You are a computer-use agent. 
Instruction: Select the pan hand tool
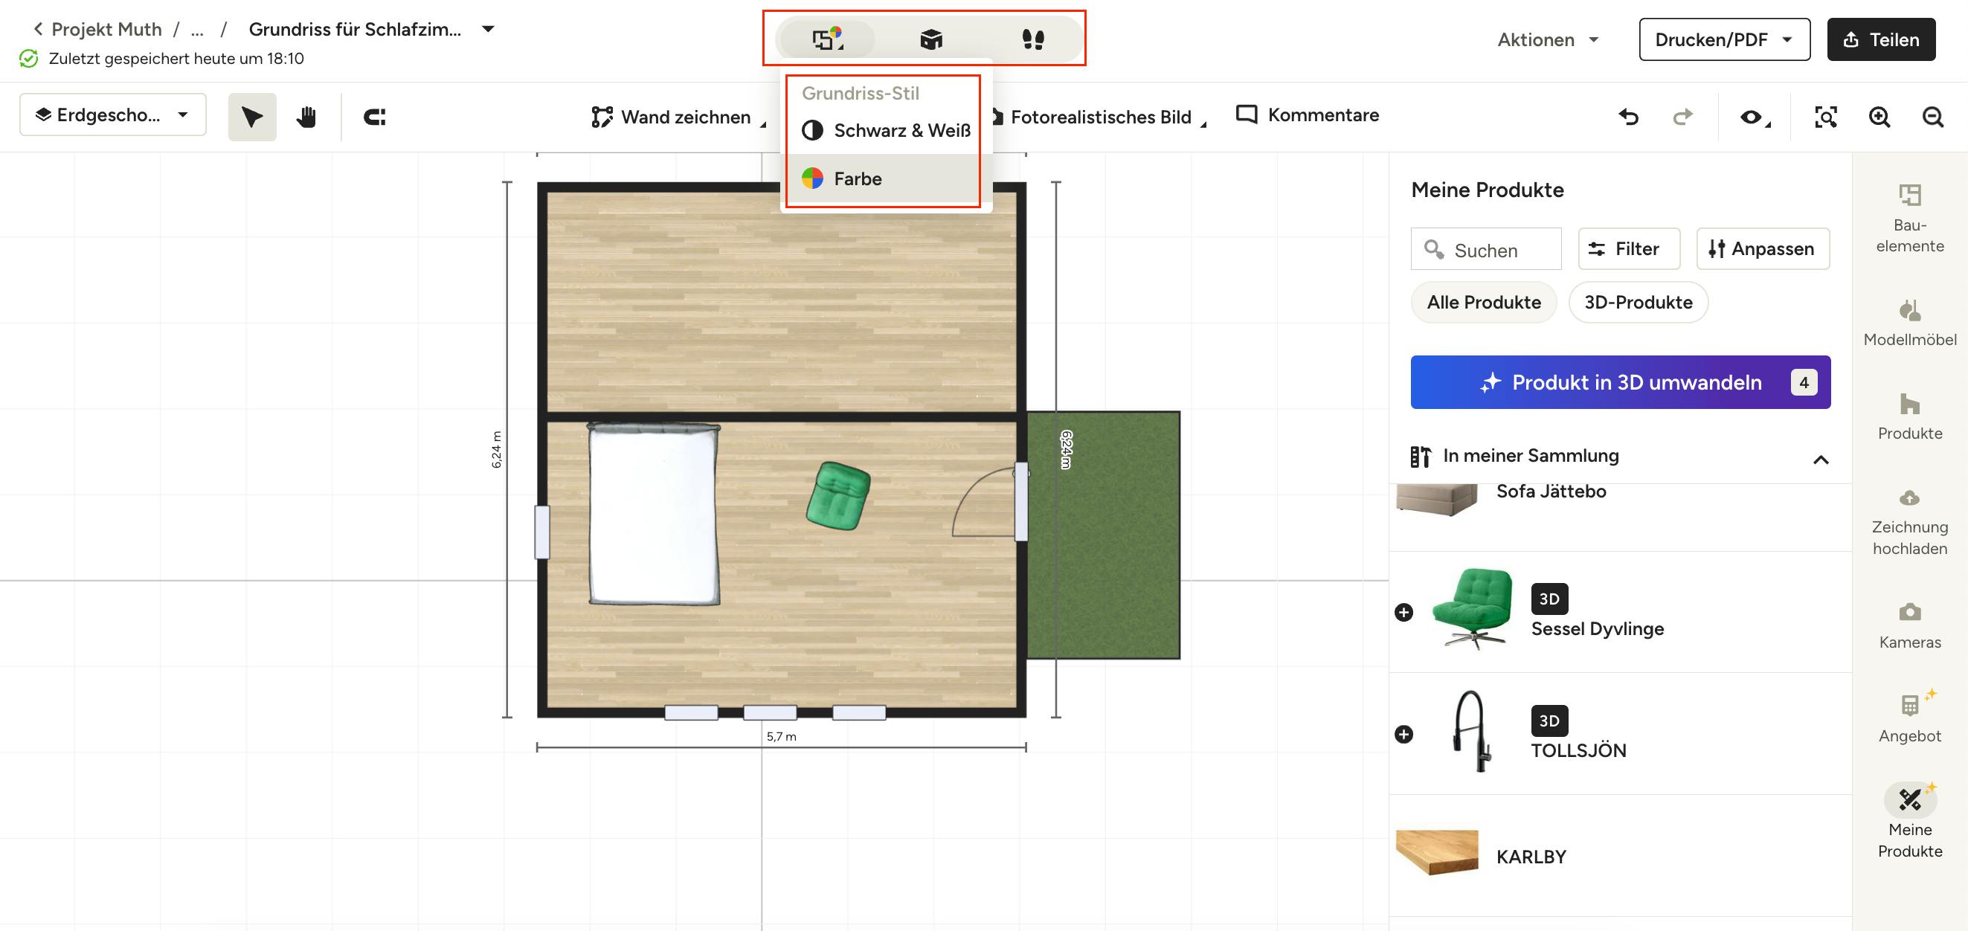[306, 117]
